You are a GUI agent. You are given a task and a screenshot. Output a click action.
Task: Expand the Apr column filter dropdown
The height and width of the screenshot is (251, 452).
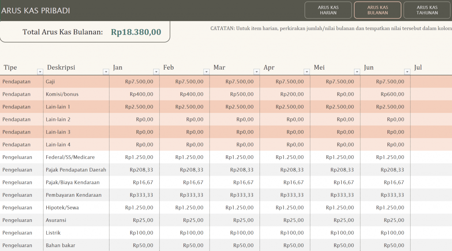[x=307, y=71]
